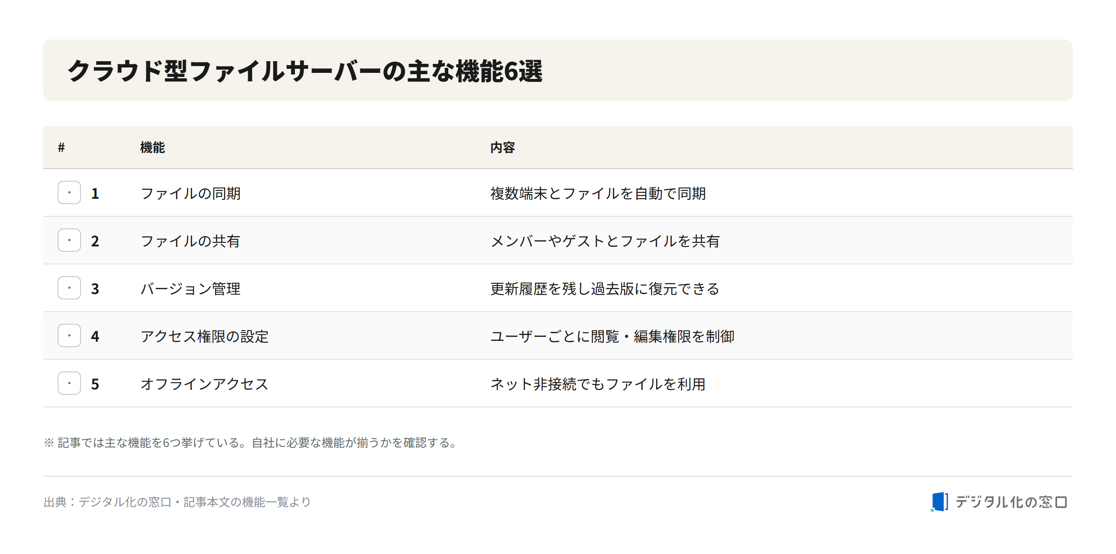This screenshot has width=1116, height=554.
Task: Click the 複数端末とファイルを自動で同期 description
Action: click(x=598, y=193)
